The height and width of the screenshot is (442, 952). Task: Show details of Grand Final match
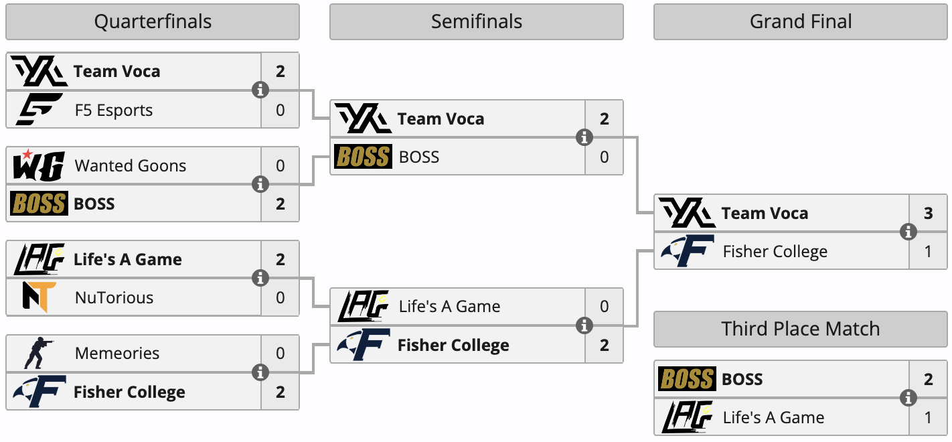click(x=908, y=232)
